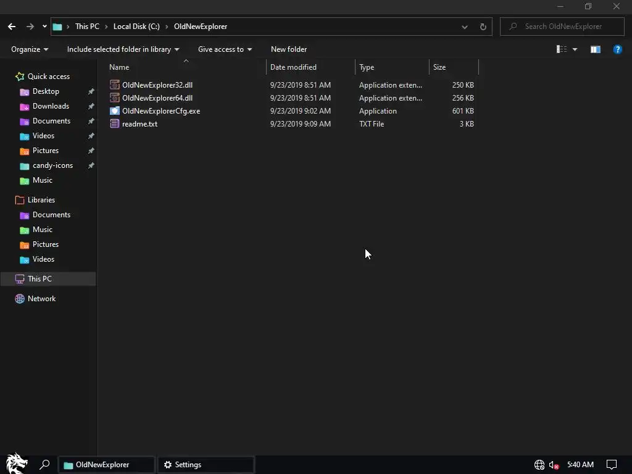
Task: Open Quick access Pictures folder
Action: (46, 151)
